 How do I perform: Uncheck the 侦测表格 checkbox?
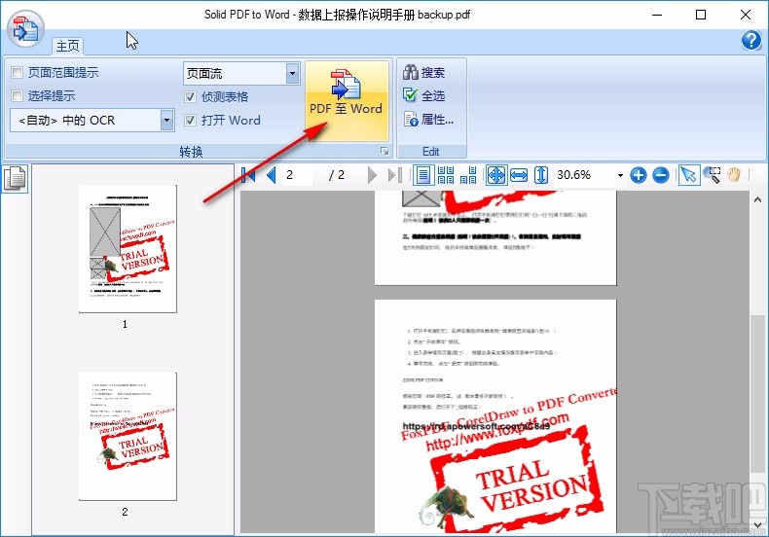click(190, 96)
